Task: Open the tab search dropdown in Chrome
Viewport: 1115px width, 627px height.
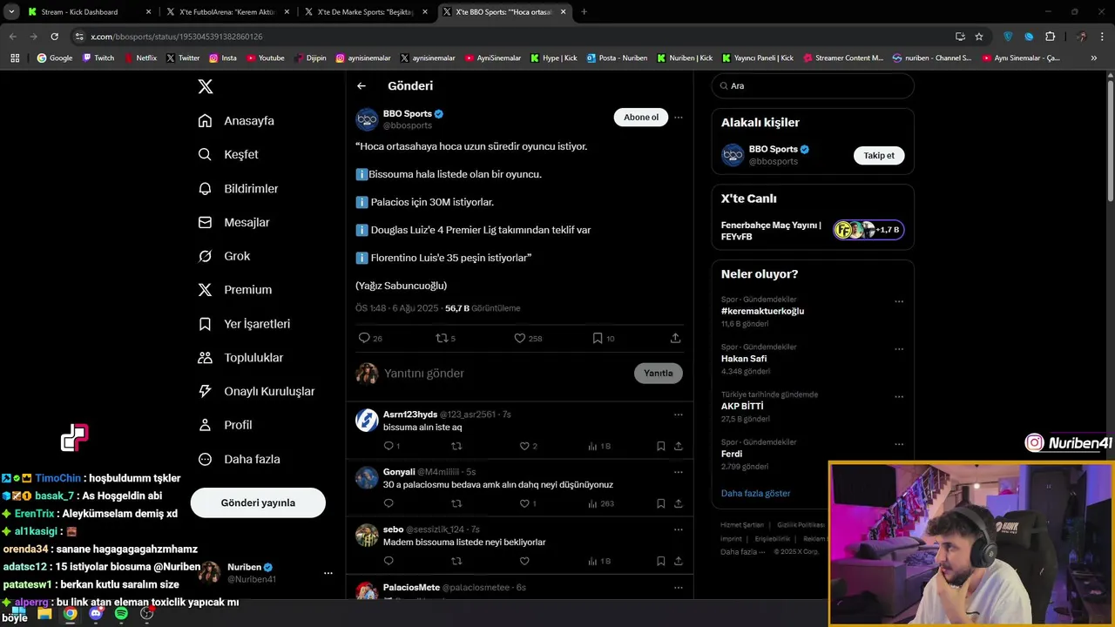Action: [11, 12]
